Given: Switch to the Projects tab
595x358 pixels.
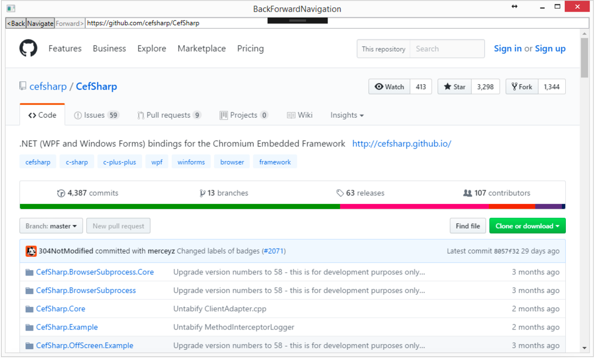Looking at the screenshot, I should tap(244, 115).
